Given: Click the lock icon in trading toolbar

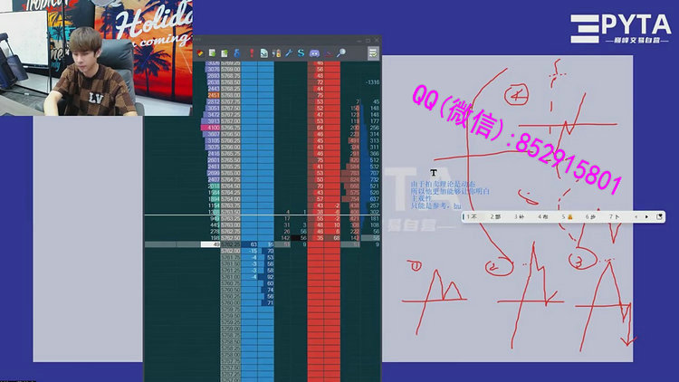Looking at the screenshot, I should click(276, 53).
